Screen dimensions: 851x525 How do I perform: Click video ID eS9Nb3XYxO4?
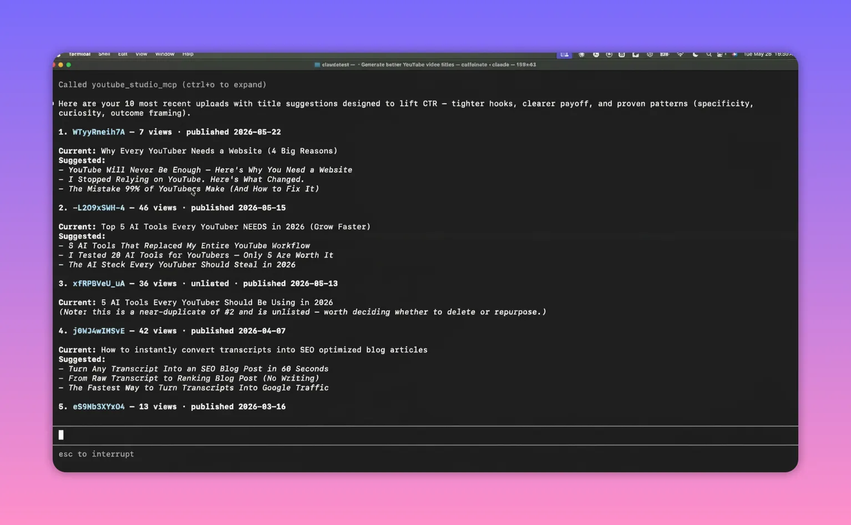tap(99, 407)
